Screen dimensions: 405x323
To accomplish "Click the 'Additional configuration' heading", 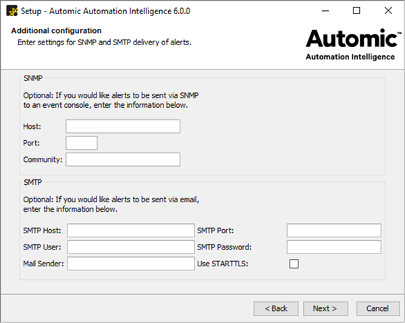I will point(56,31).
